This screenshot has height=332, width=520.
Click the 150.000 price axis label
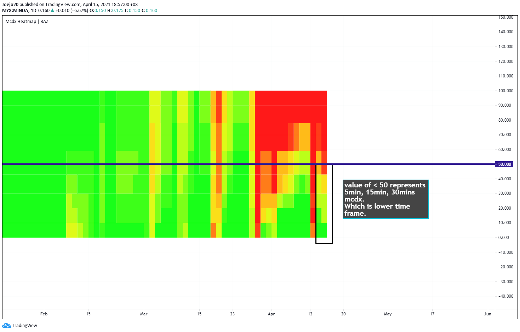pos(505,17)
